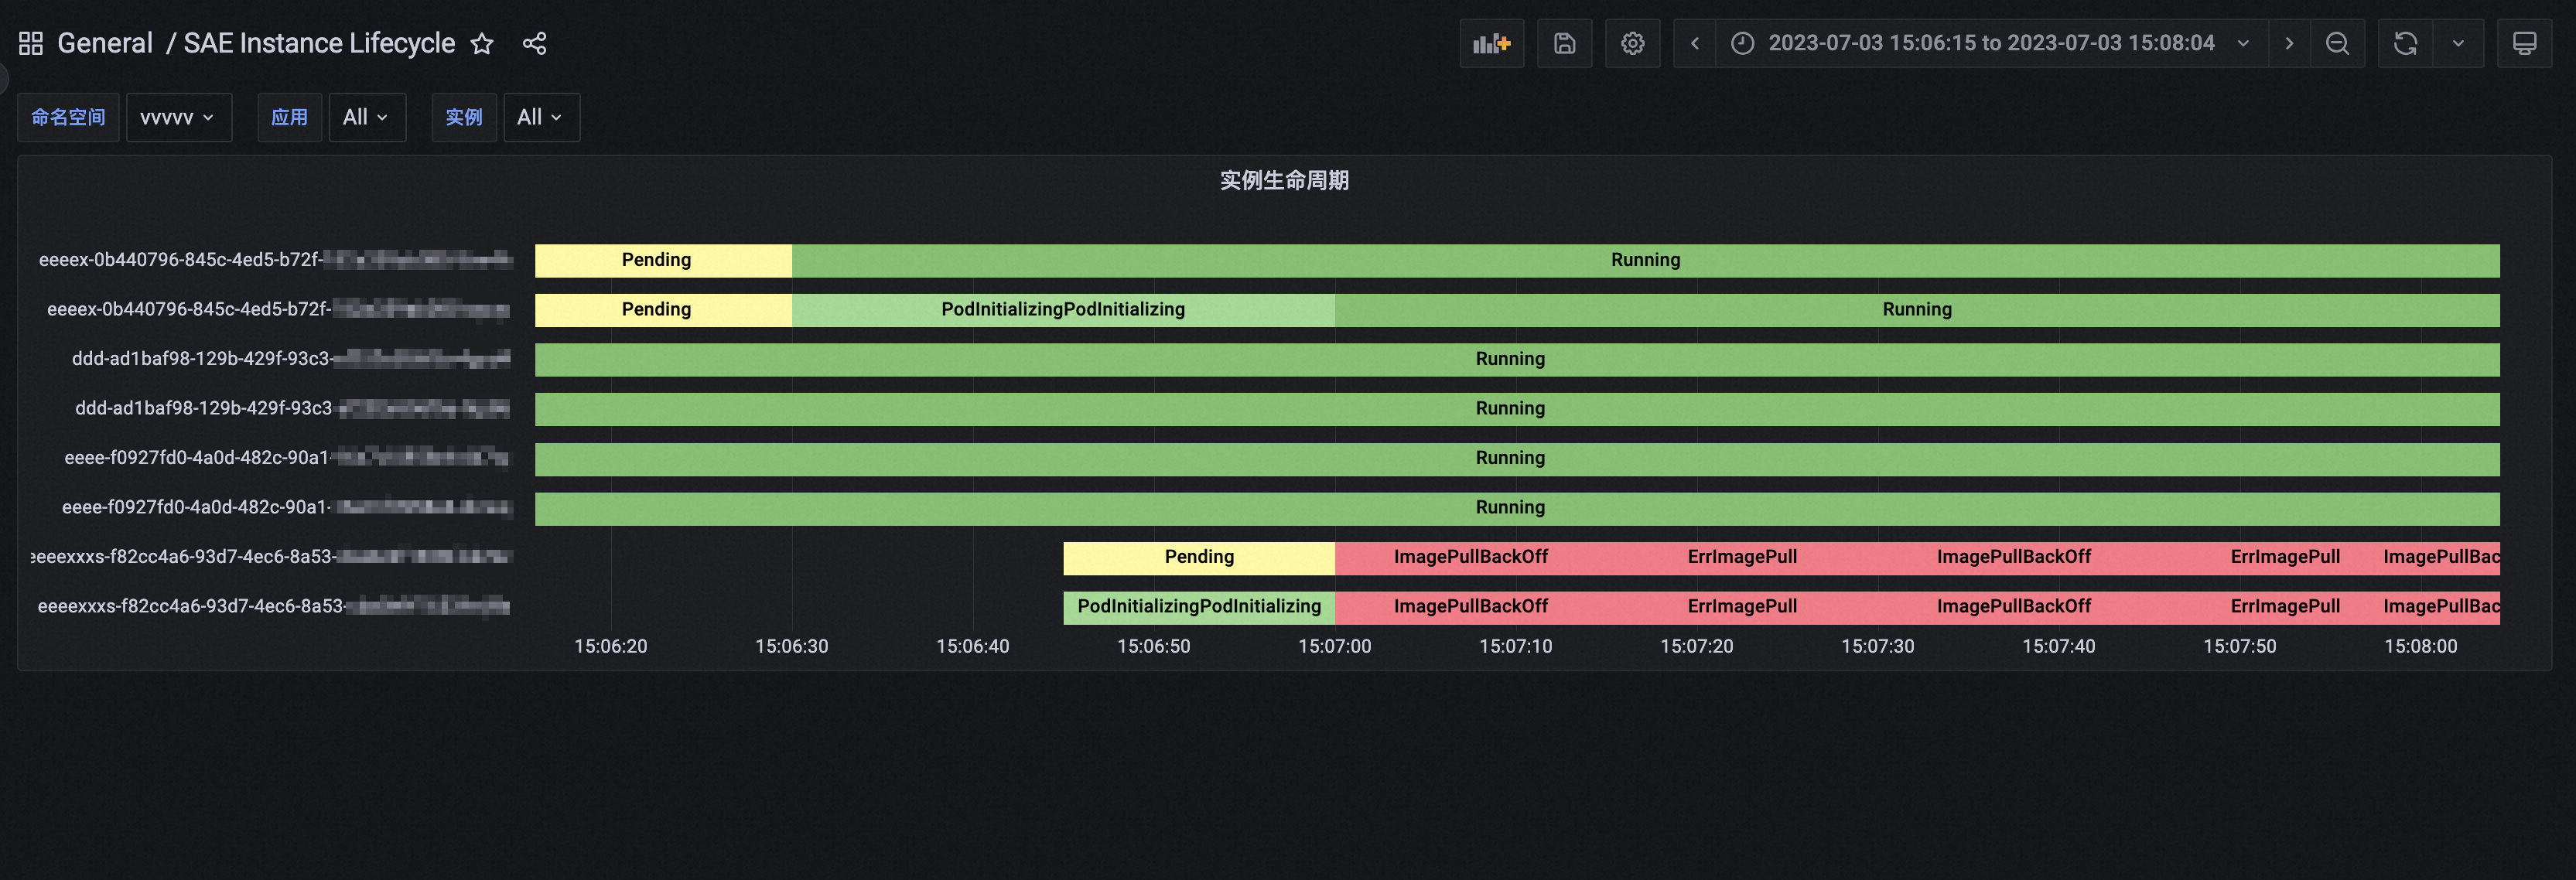
Task: Click the PodInitializing segment in the second row
Action: click(x=1063, y=310)
